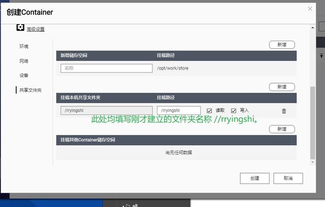This screenshot has width=325, height=207.
Task: Open the 环境 settings section
Action: pos(24,46)
